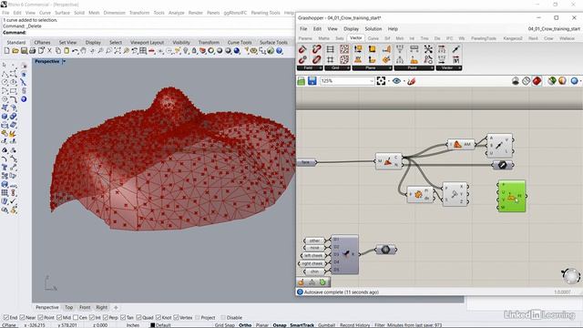The height and width of the screenshot is (328, 583).
Task: Open the Perspective viewport title dropdown arrow
Action: (x=64, y=61)
